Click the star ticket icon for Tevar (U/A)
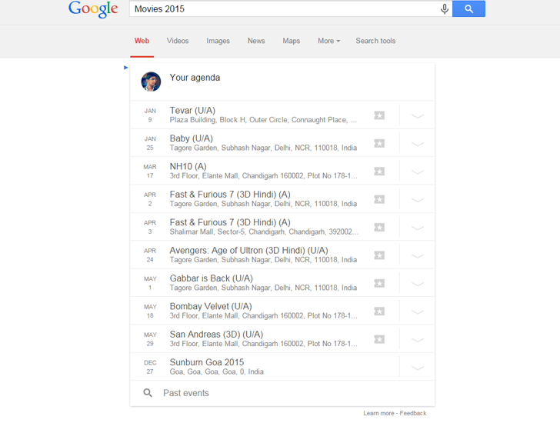 click(379, 115)
